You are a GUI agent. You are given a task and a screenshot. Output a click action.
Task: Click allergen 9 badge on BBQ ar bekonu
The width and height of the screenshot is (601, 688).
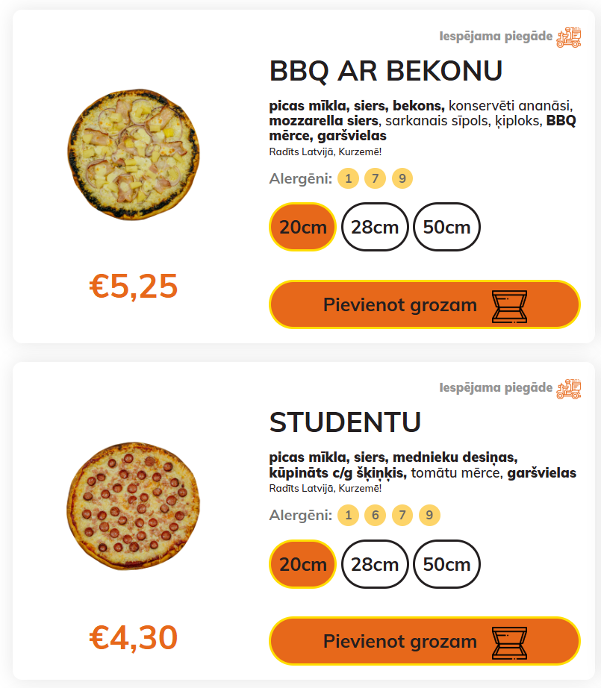coord(402,178)
